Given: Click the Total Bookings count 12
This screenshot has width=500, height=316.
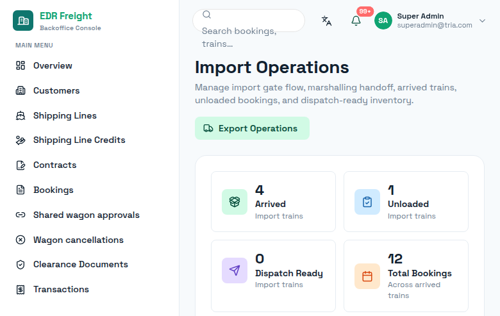Looking at the screenshot, I should point(395,258).
